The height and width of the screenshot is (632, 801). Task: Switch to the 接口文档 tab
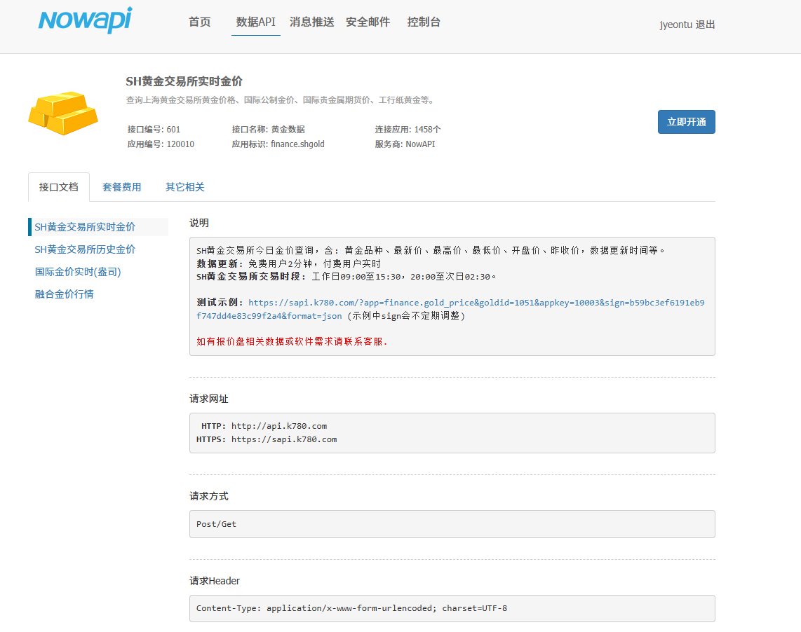pyautogui.click(x=58, y=186)
